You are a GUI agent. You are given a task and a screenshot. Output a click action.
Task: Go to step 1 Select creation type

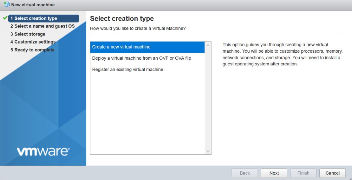(43, 18)
